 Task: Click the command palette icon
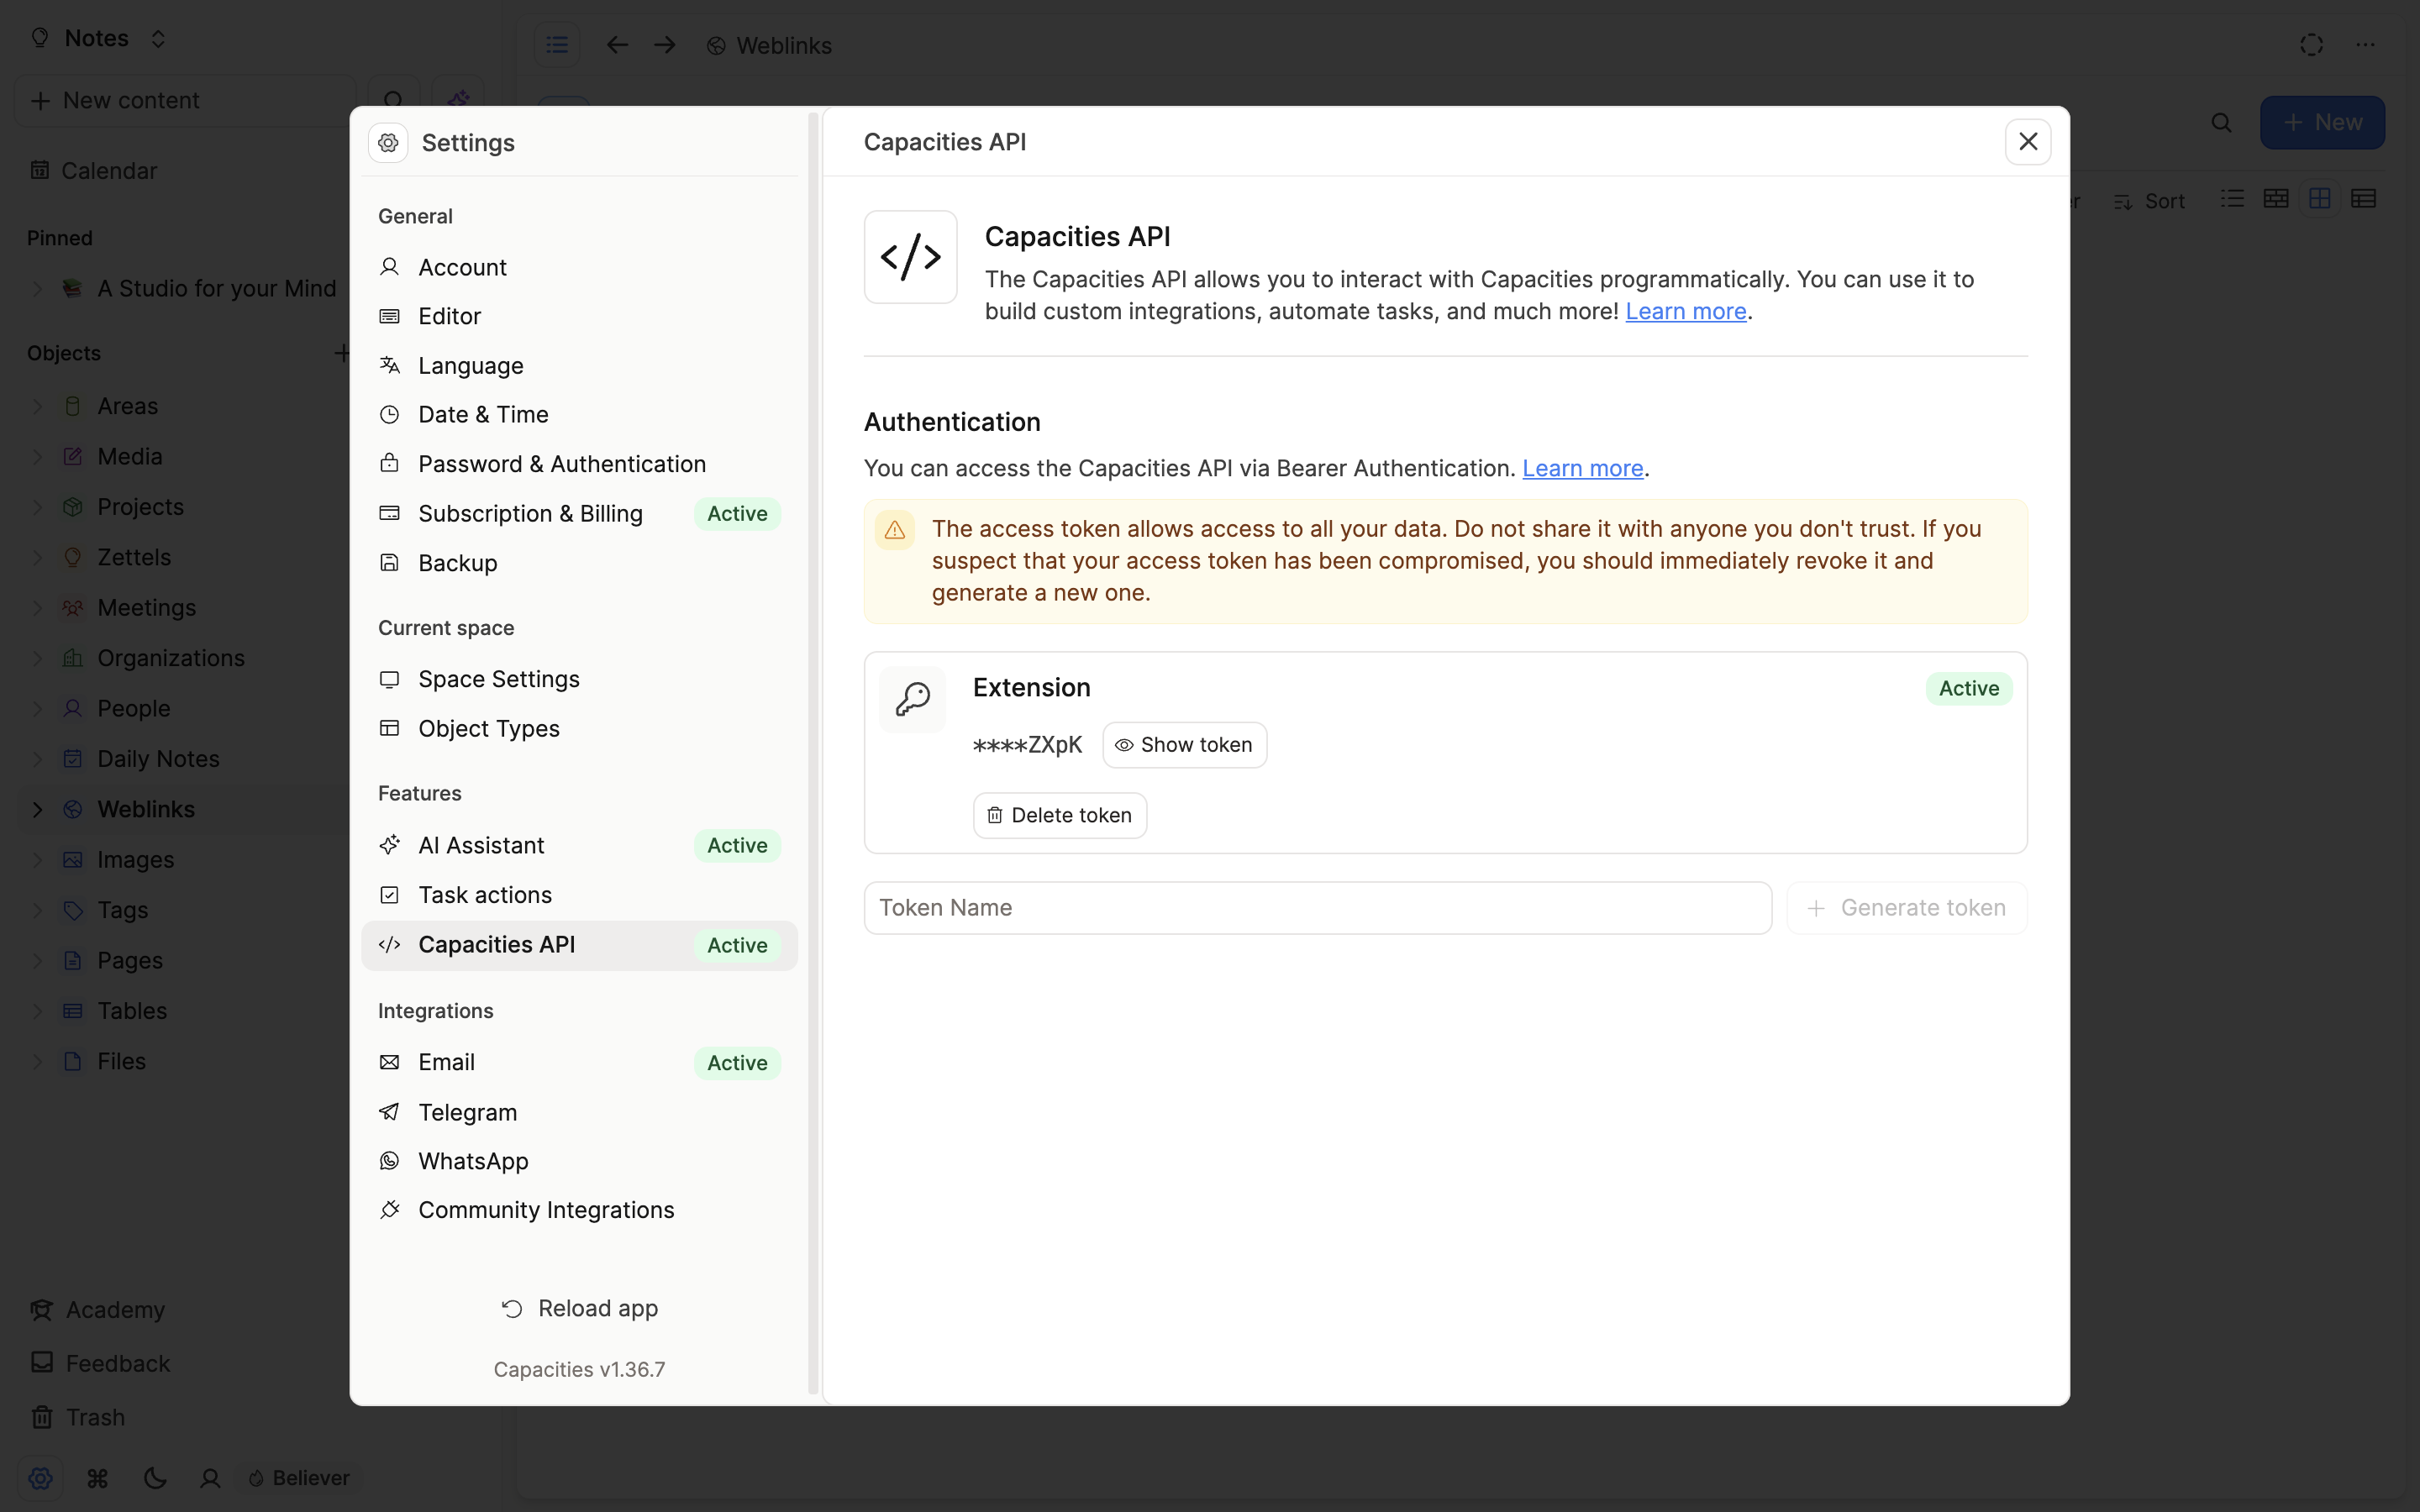click(x=97, y=1478)
